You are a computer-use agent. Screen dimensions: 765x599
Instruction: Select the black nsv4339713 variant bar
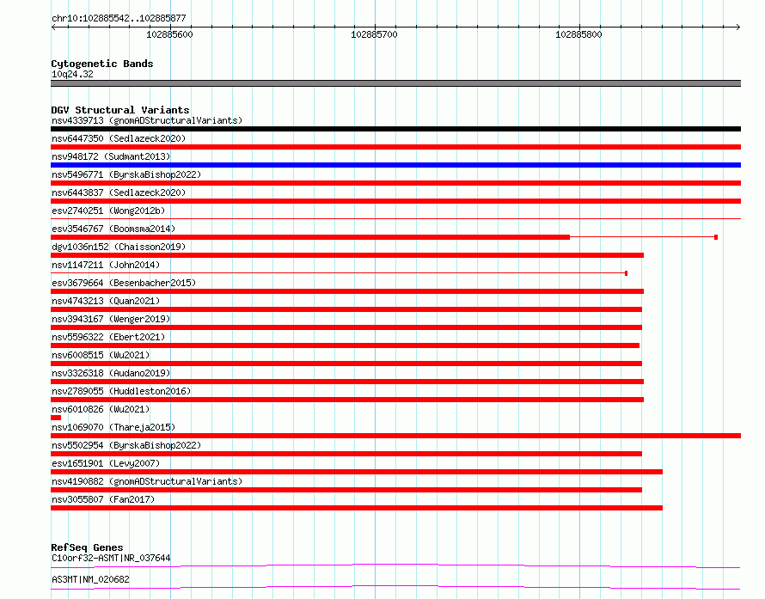tap(395, 129)
